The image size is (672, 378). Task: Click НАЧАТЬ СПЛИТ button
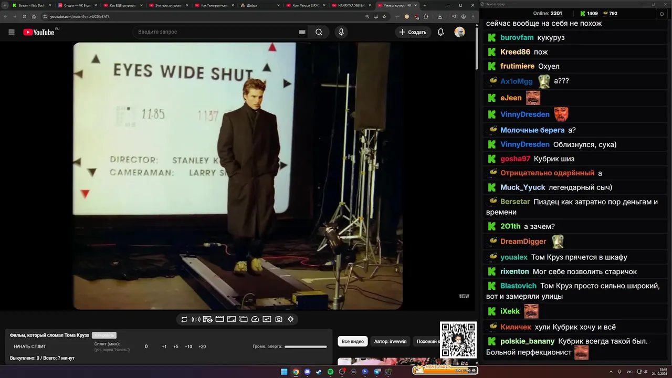click(x=30, y=346)
